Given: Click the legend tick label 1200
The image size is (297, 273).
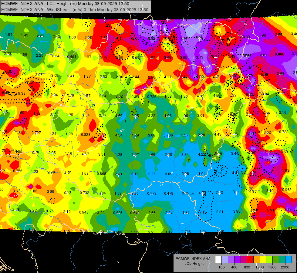Looking at the screenshot, I should pos(260,267).
